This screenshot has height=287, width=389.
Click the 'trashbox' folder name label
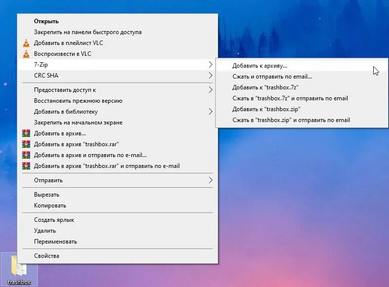coord(19,282)
